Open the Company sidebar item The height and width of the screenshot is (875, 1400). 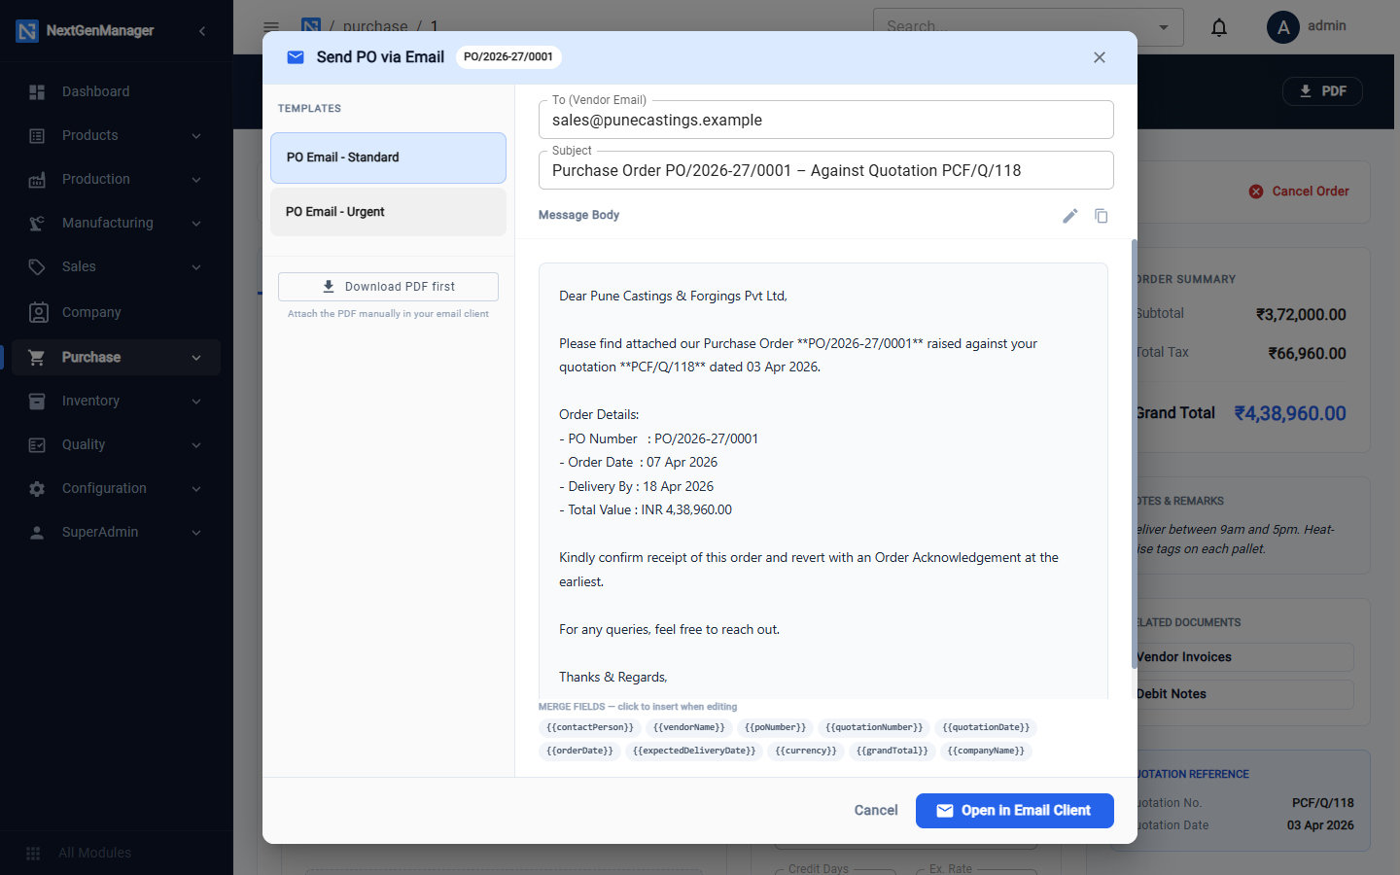(117, 312)
